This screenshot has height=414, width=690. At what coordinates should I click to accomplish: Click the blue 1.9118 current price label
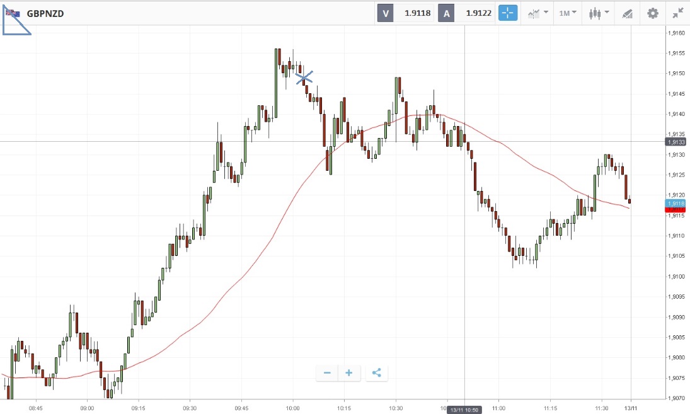[677, 203]
